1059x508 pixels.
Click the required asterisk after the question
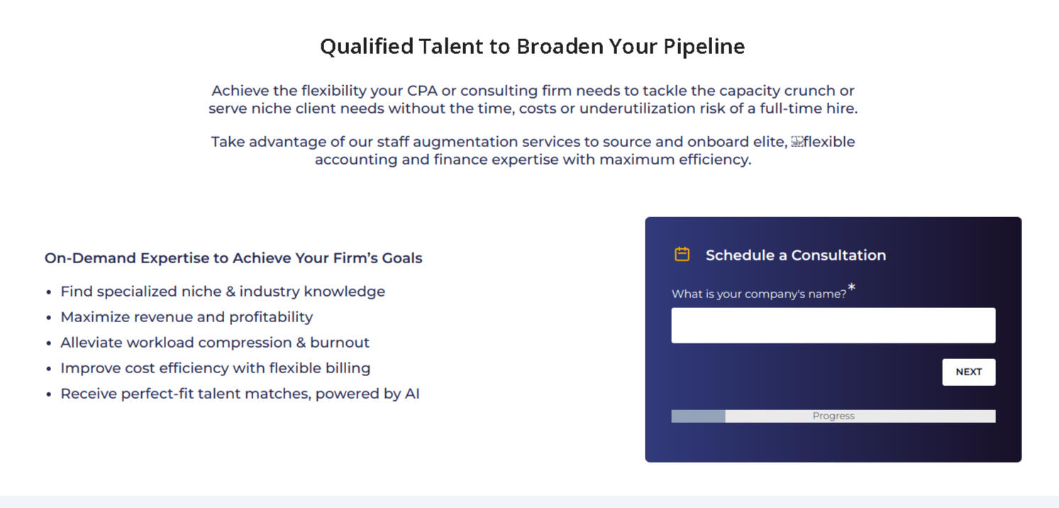click(852, 287)
